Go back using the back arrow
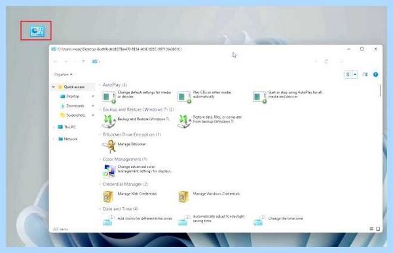 tap(56, 62)
